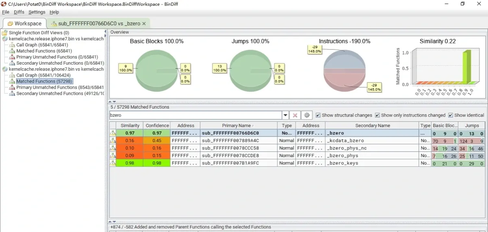The image size is (488, 232).
Task: Select the _bzero_keys secondary name cell
Action: point(372,163)
